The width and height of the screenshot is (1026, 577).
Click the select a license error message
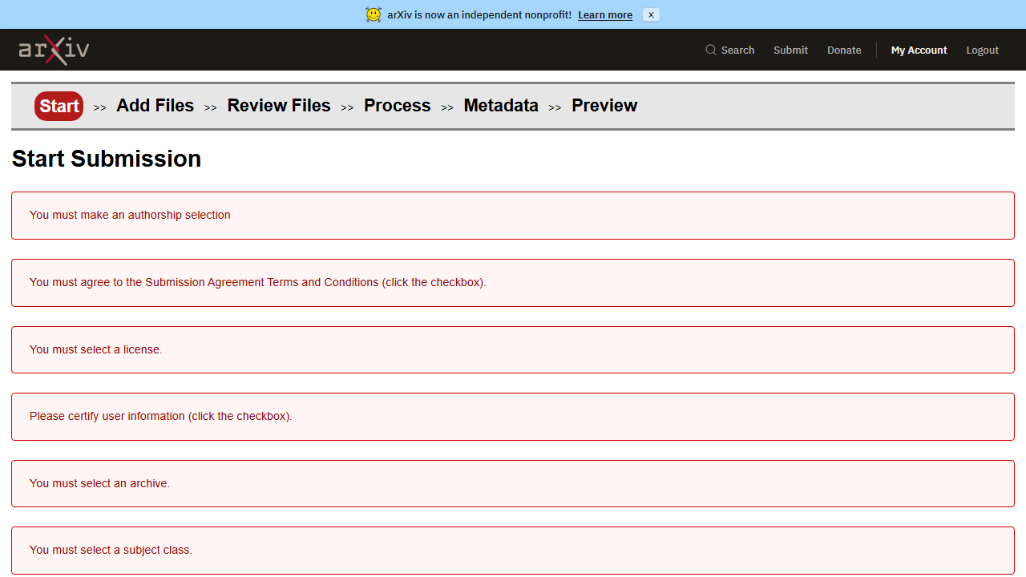[x=513, y=349]
